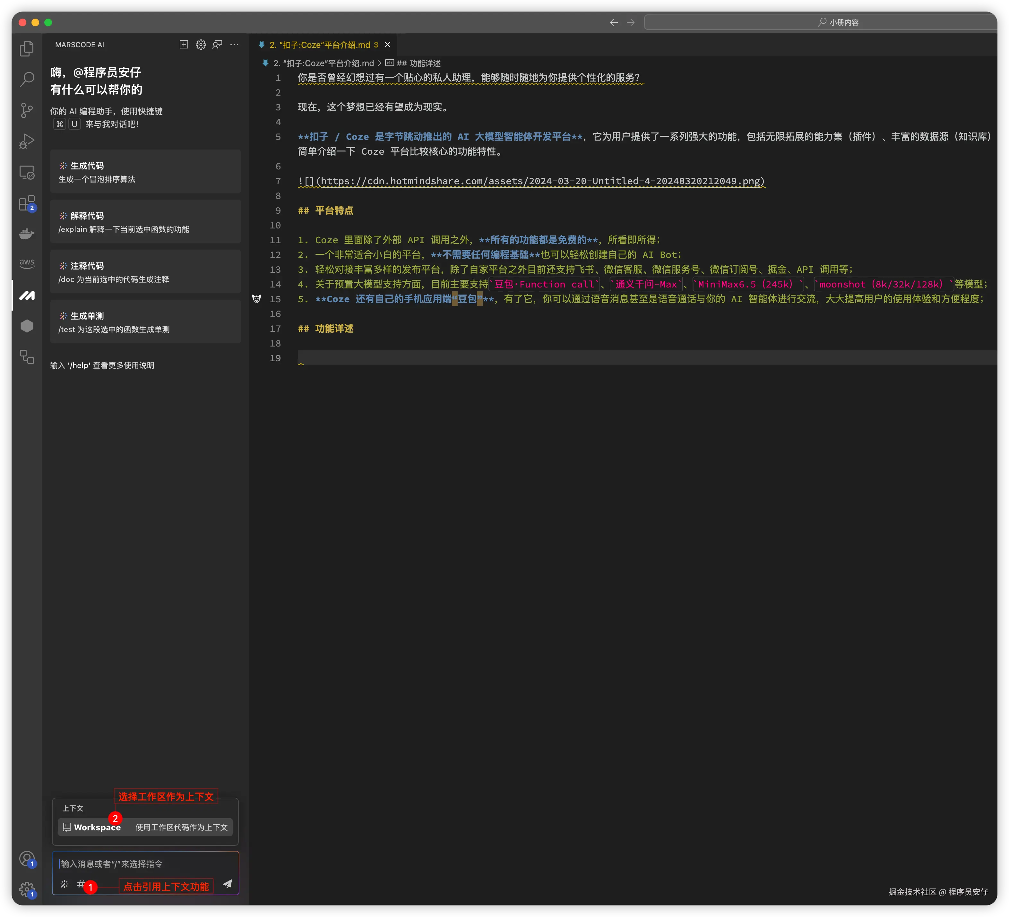1009x917 pixels.
Task: Click the # context reference button
Action: [81, 884]
